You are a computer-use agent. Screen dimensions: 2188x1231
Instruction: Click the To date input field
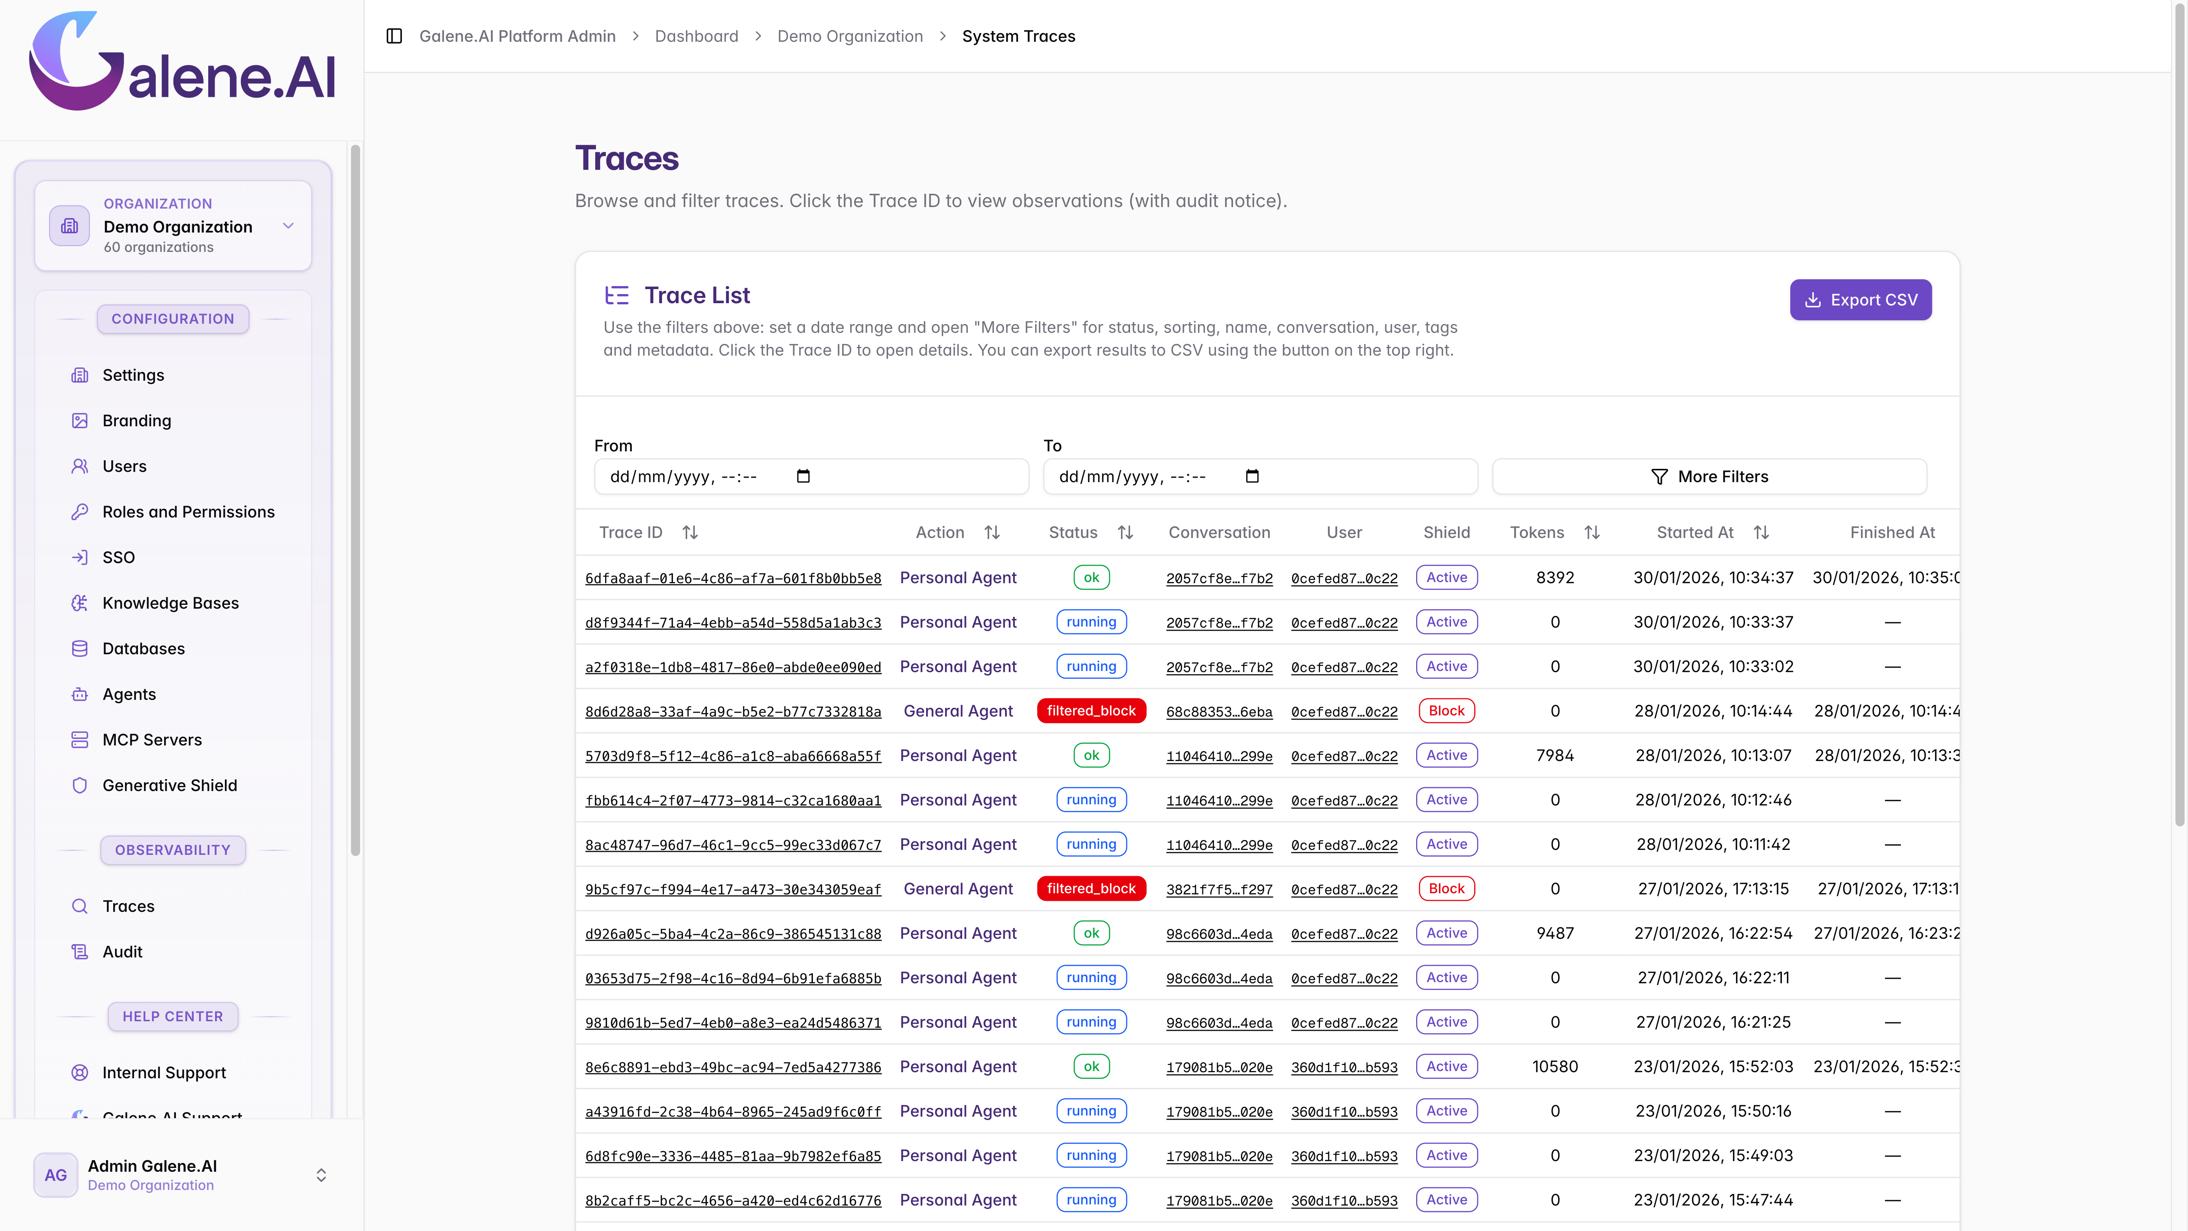pos(1260,476)
